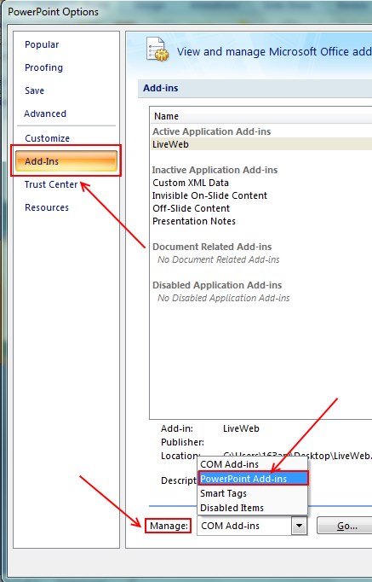The width and height of the screenshot is (372, 582).
Task: Open the Customize options category
Action: 47,138
